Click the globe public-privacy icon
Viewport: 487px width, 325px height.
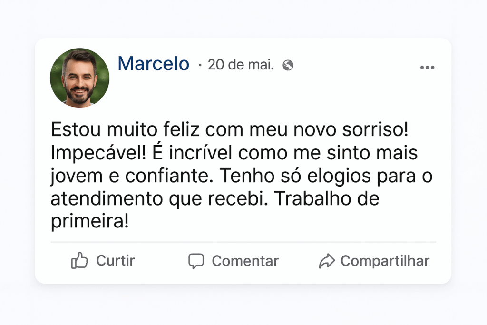[x=288, y=65]
